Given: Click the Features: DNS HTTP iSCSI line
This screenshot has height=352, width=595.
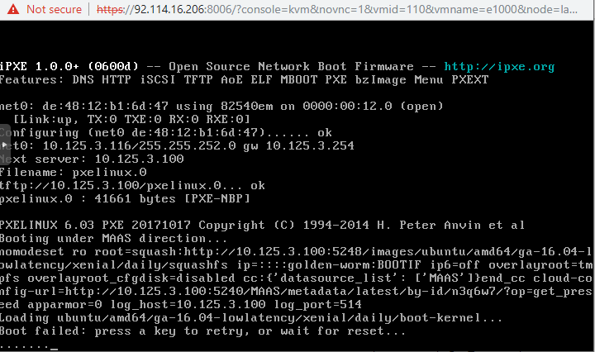Looking at the screenshot, I should click(x=244, y=79).
